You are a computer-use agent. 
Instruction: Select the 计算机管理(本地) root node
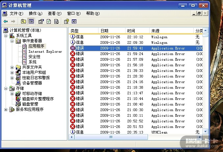25,30
